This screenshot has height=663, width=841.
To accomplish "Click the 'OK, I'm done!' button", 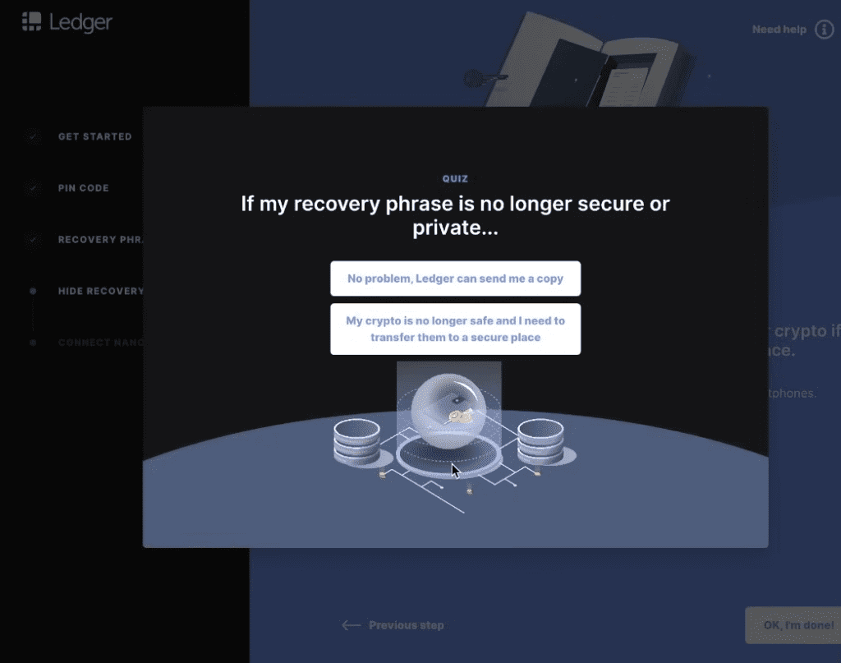I will (793, 625).
